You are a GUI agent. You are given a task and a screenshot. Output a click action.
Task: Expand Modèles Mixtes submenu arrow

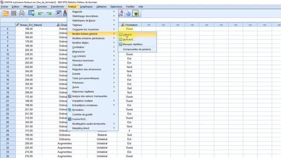(x=114, y=43)
